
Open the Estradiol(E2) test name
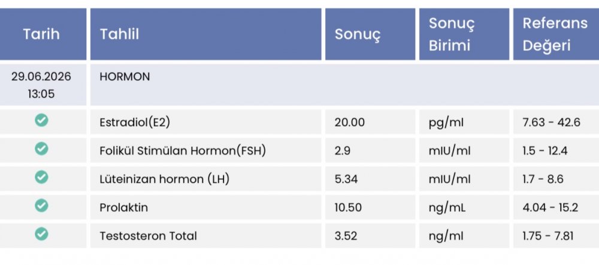point(134,122)
